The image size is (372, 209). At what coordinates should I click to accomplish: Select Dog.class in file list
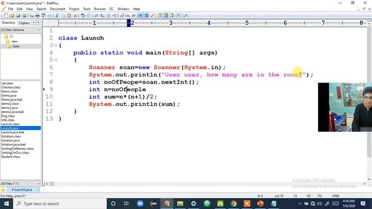[8, 116]
